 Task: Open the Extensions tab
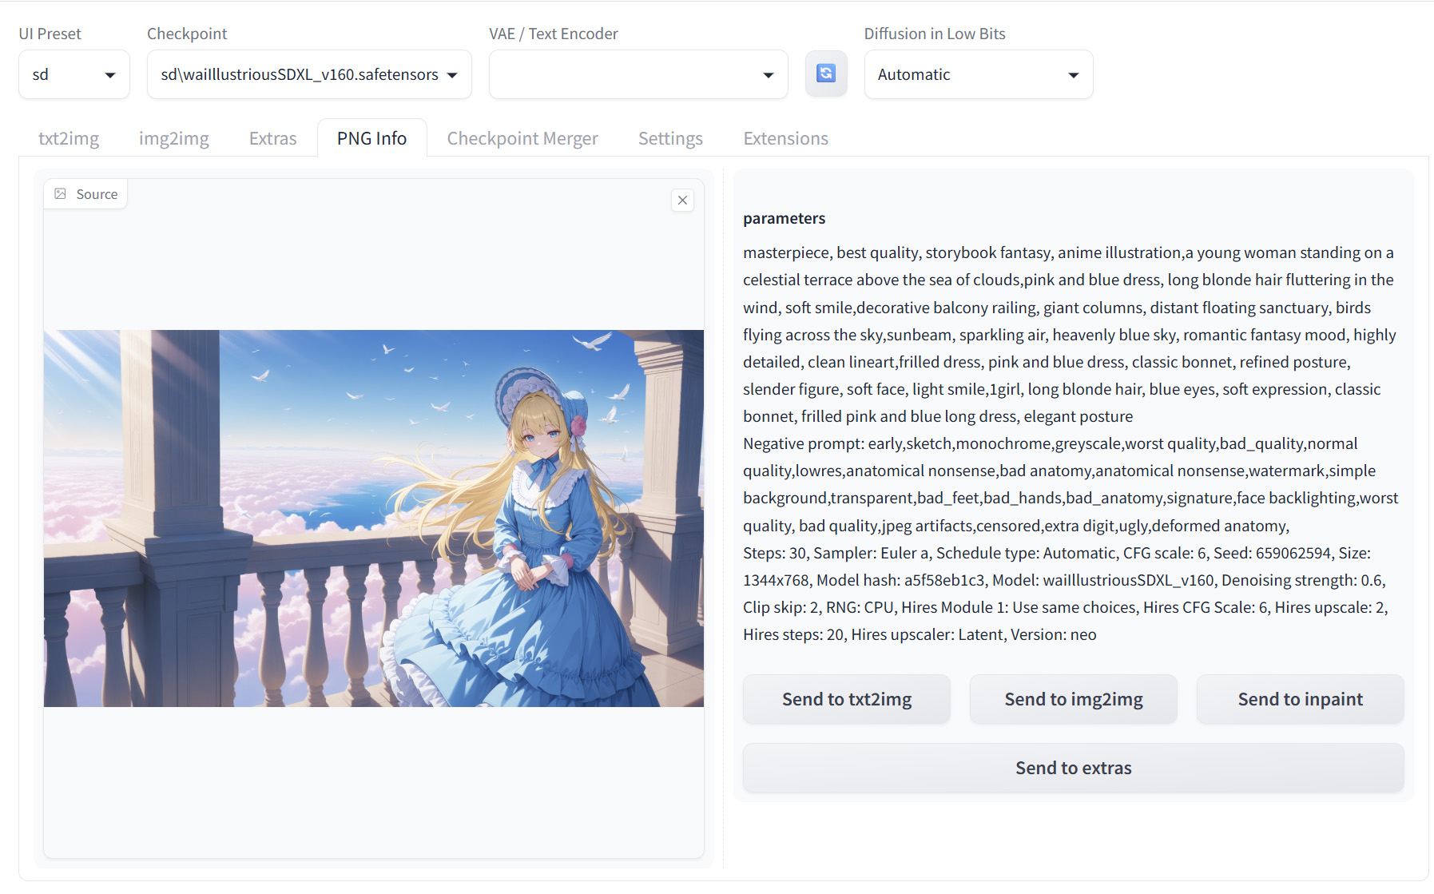tap(785, 138)
